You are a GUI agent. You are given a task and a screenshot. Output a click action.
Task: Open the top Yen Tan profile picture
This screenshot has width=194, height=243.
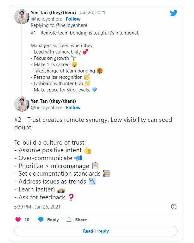22,16
